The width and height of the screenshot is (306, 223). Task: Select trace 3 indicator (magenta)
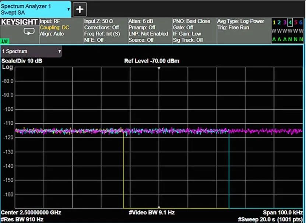pyautogui.click(x=285, y=23)
